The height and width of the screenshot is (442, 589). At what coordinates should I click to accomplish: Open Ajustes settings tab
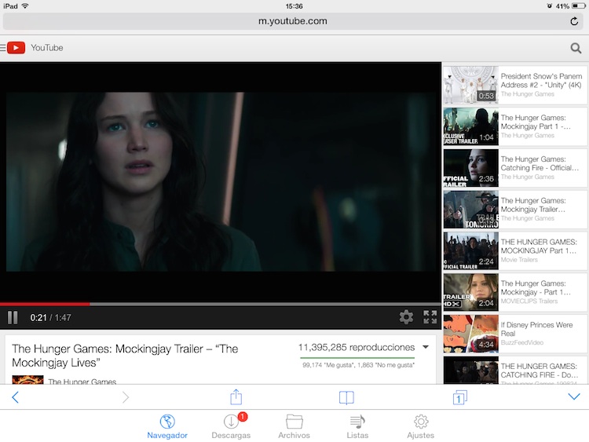421,426
